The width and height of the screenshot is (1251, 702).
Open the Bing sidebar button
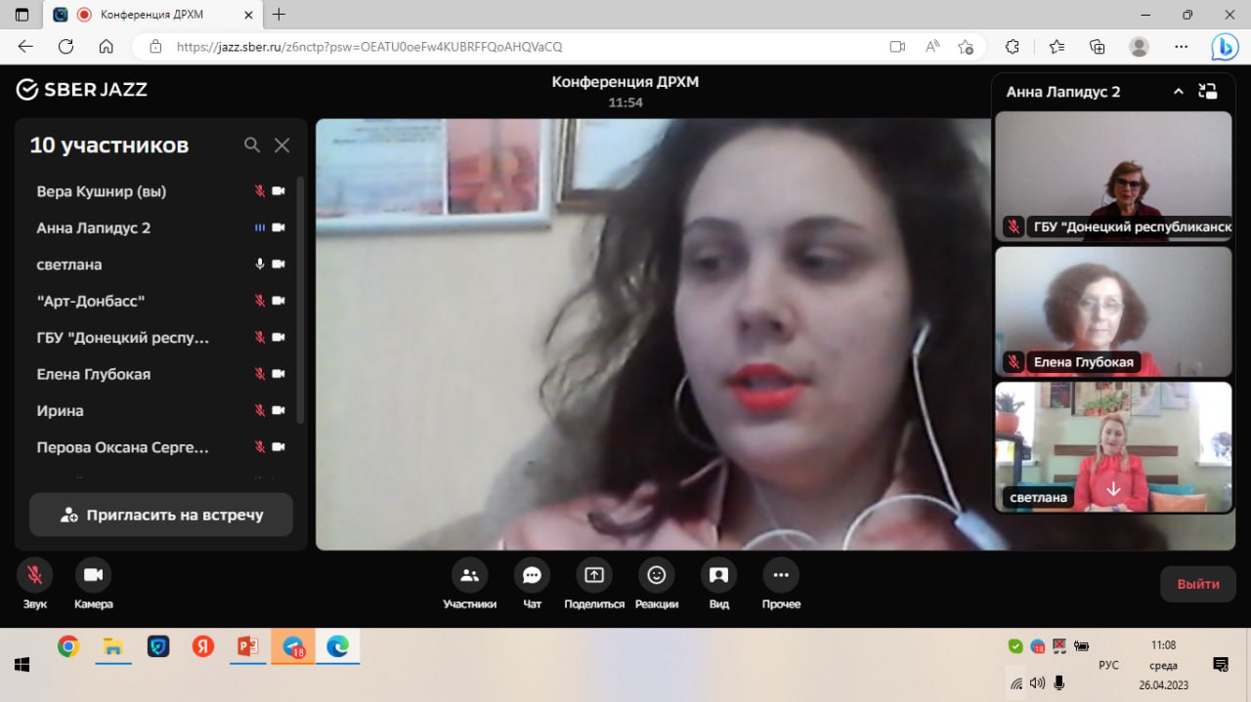tap(1225, 47)
